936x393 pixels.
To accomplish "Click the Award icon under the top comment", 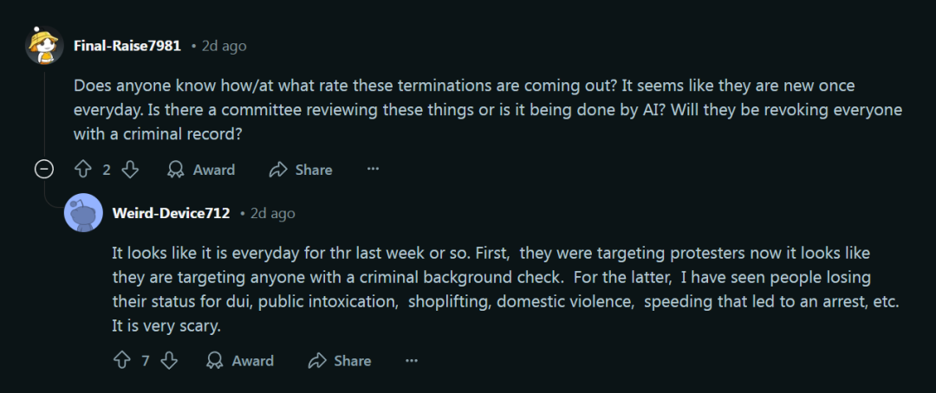I will point(175,170).
